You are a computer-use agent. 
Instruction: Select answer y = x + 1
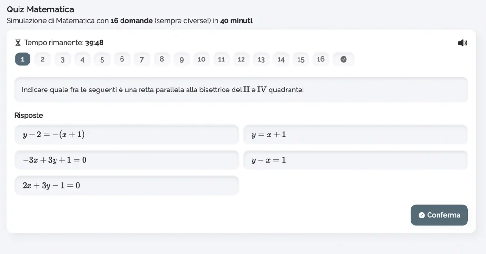tap(355, 135)
